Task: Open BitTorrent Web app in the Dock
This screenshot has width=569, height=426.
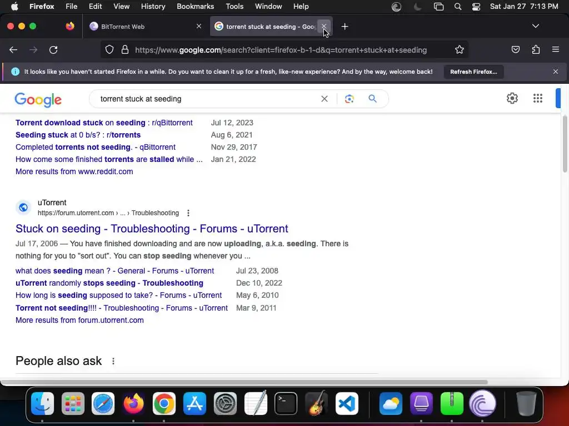Action: 482,403
